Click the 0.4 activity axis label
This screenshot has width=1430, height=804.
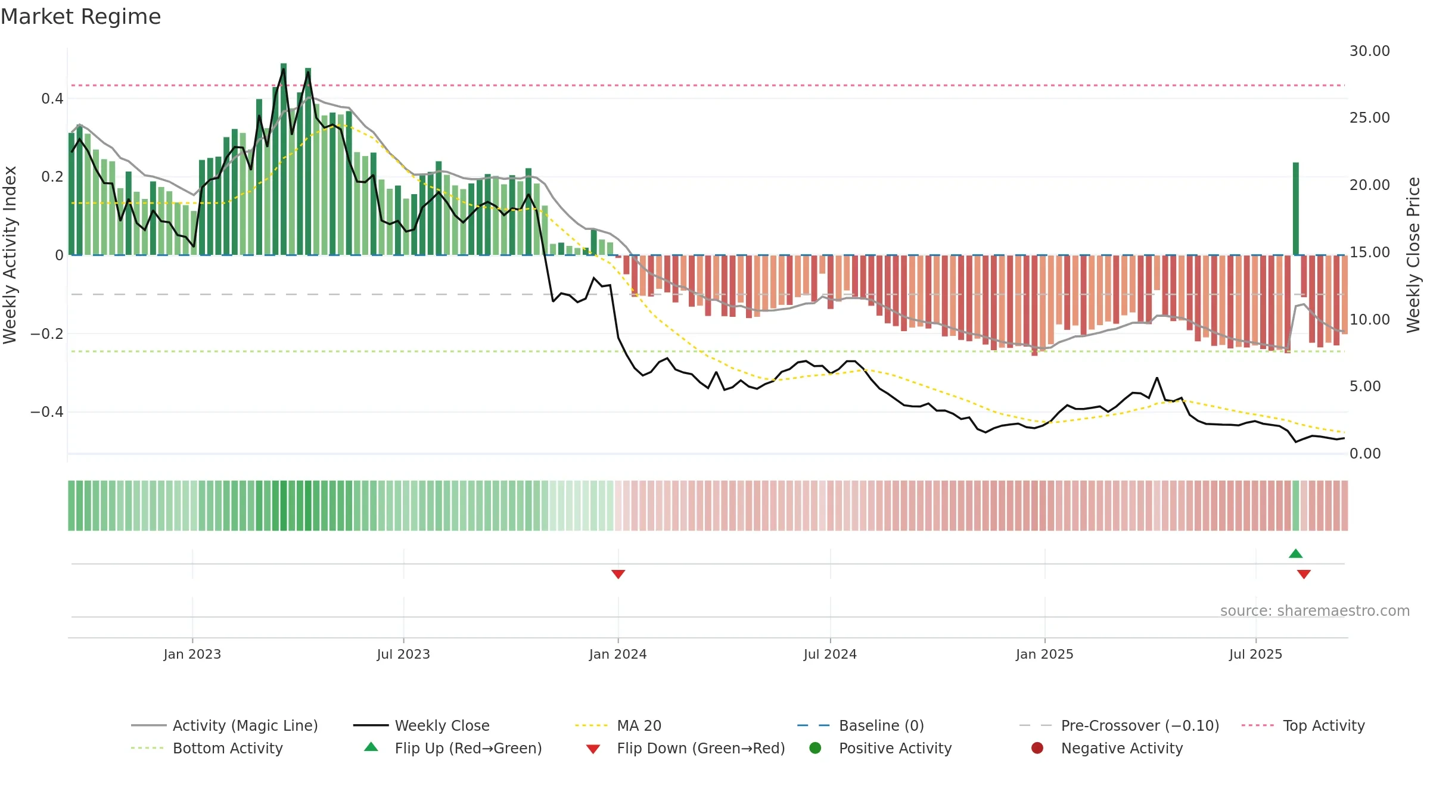click(52, 98)
